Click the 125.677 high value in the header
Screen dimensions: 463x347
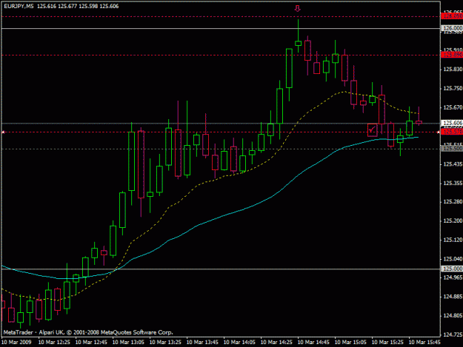pos(67,6)
